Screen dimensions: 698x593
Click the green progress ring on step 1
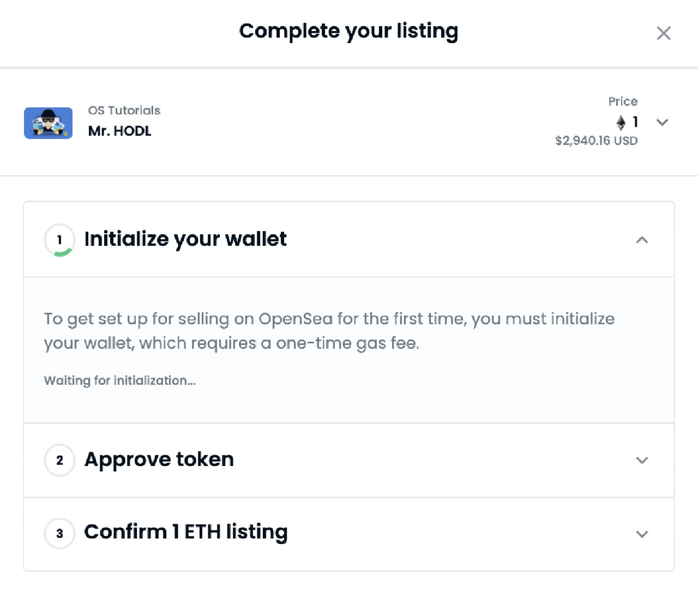[62, 252]
